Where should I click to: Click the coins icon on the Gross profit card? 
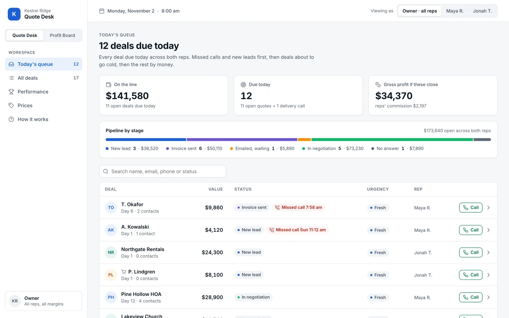[x=378, y=85]
